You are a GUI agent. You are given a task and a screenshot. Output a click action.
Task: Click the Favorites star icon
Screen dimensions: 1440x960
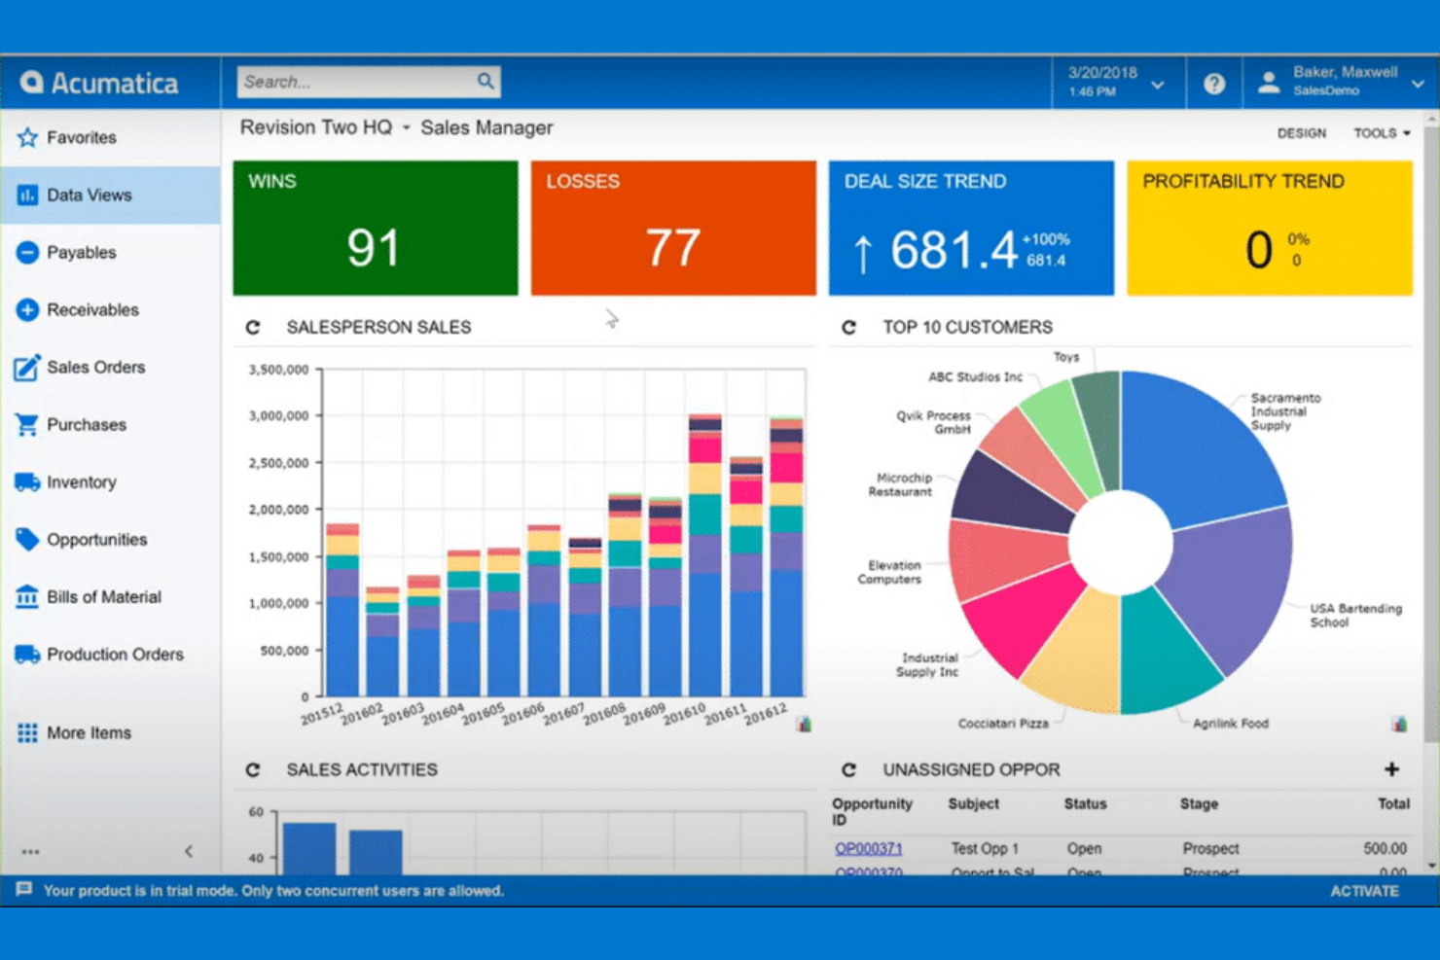pos(27,137)
